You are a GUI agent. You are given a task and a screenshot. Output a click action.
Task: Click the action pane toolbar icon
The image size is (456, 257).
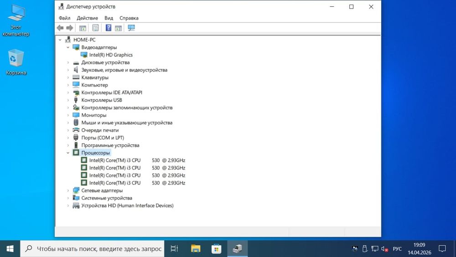118,28
